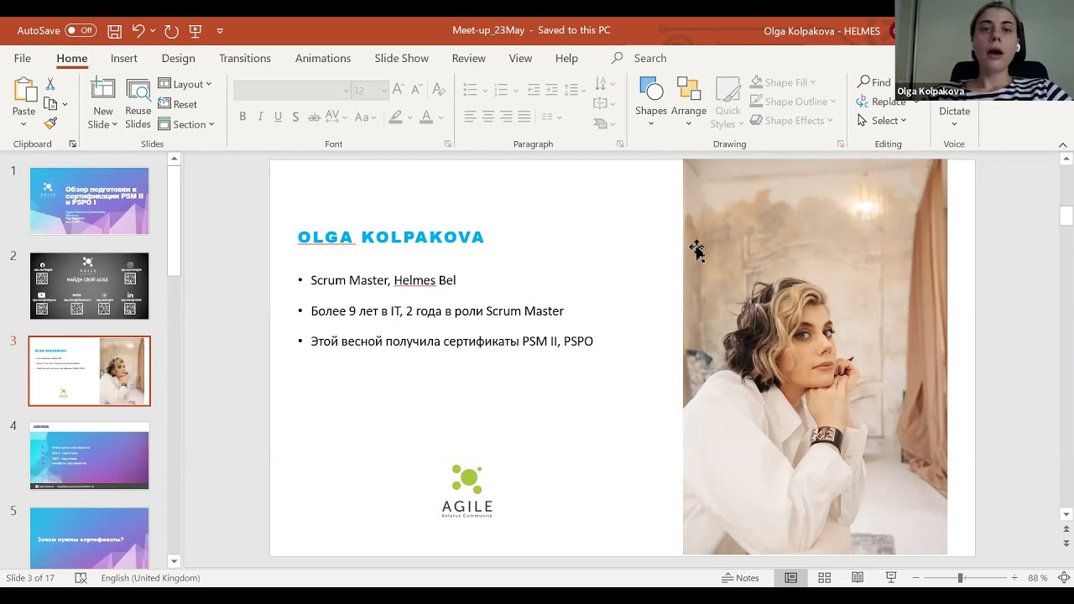The width and height of the screenshot is (1074, 604).
Task: Toggle Underline formatting
Action: point(278,117)
